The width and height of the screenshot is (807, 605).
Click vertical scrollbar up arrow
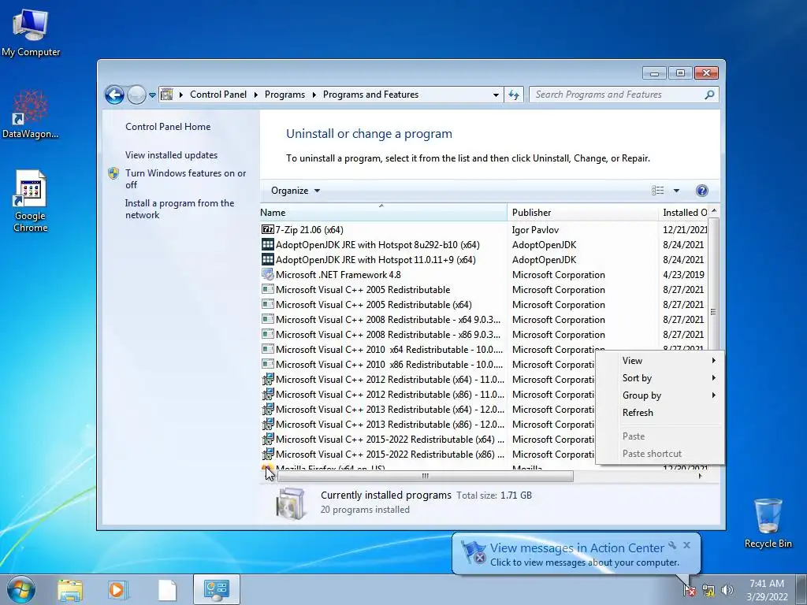[714, 211]
